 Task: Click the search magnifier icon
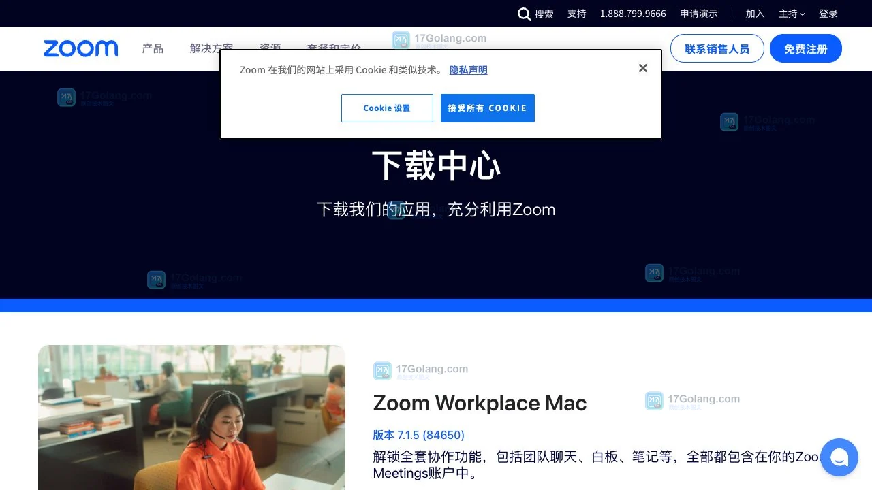tap(524, 14)
